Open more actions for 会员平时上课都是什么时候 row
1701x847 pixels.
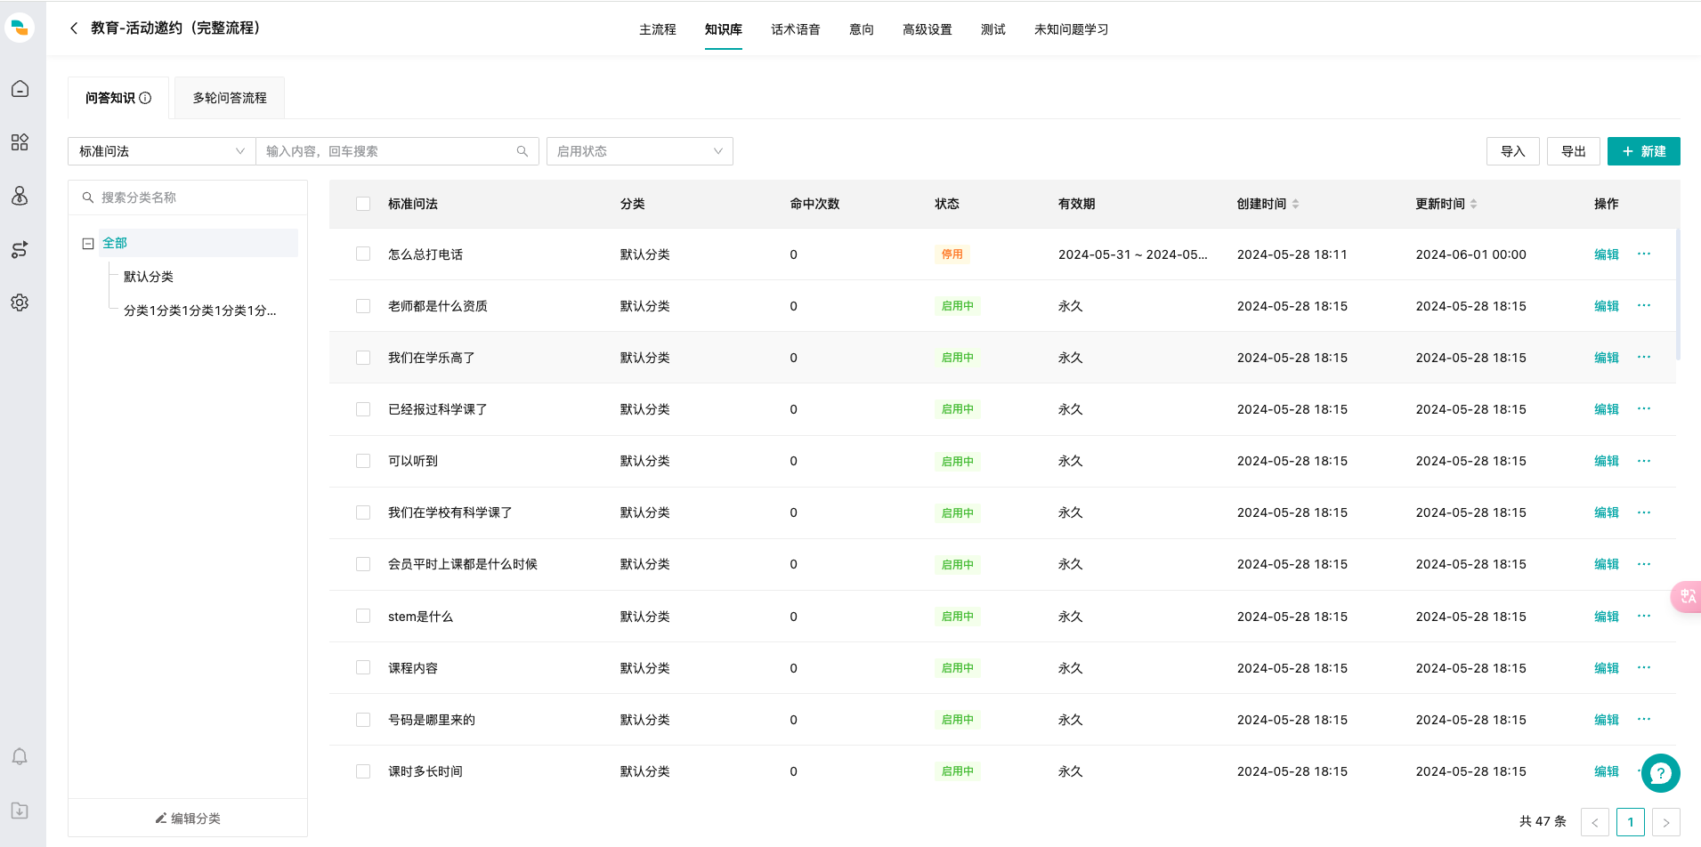(x=1644, y=564)
